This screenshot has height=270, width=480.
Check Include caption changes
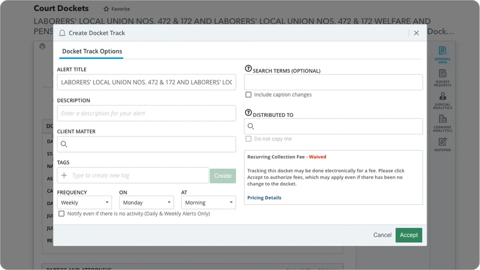coord(248,95)
